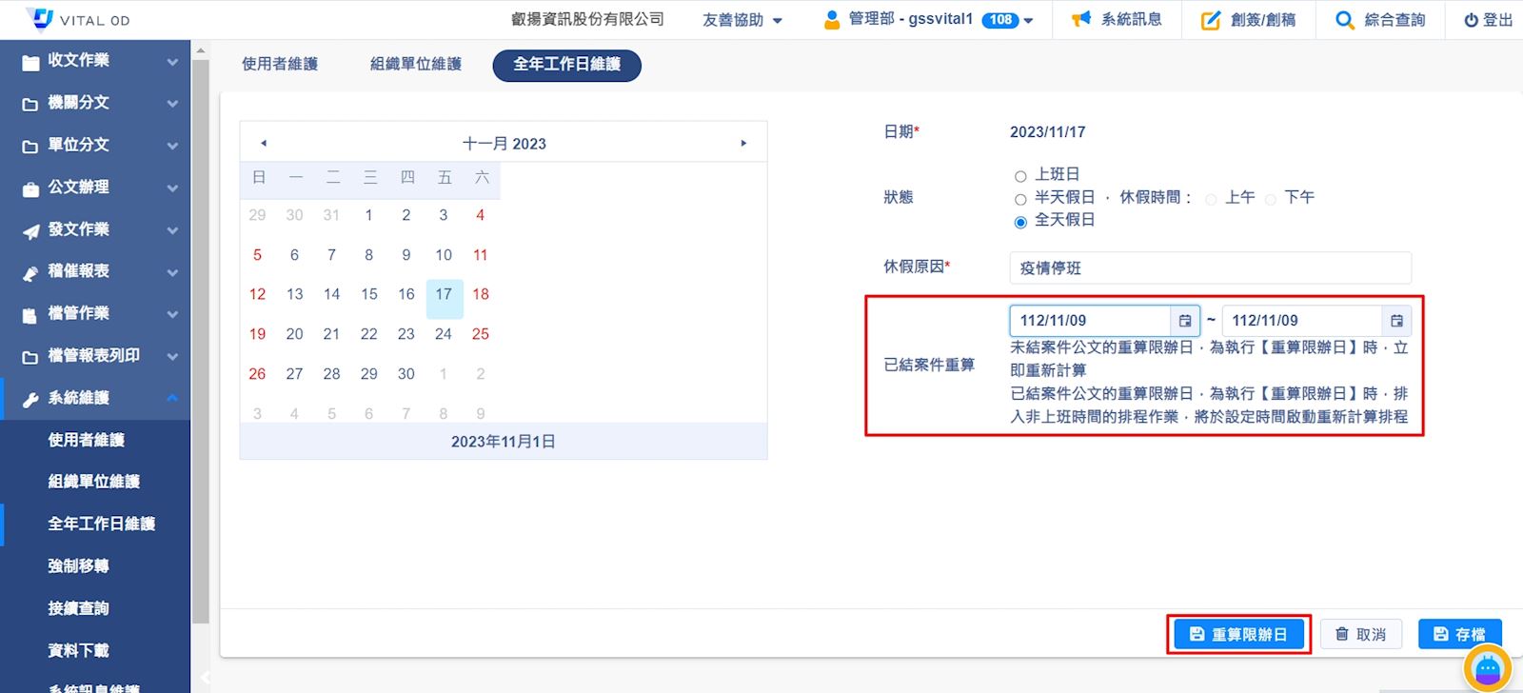1523x693 pixels.
Task: Click the 創簽/創稿 edit icon
Action: pos(1210,20)
